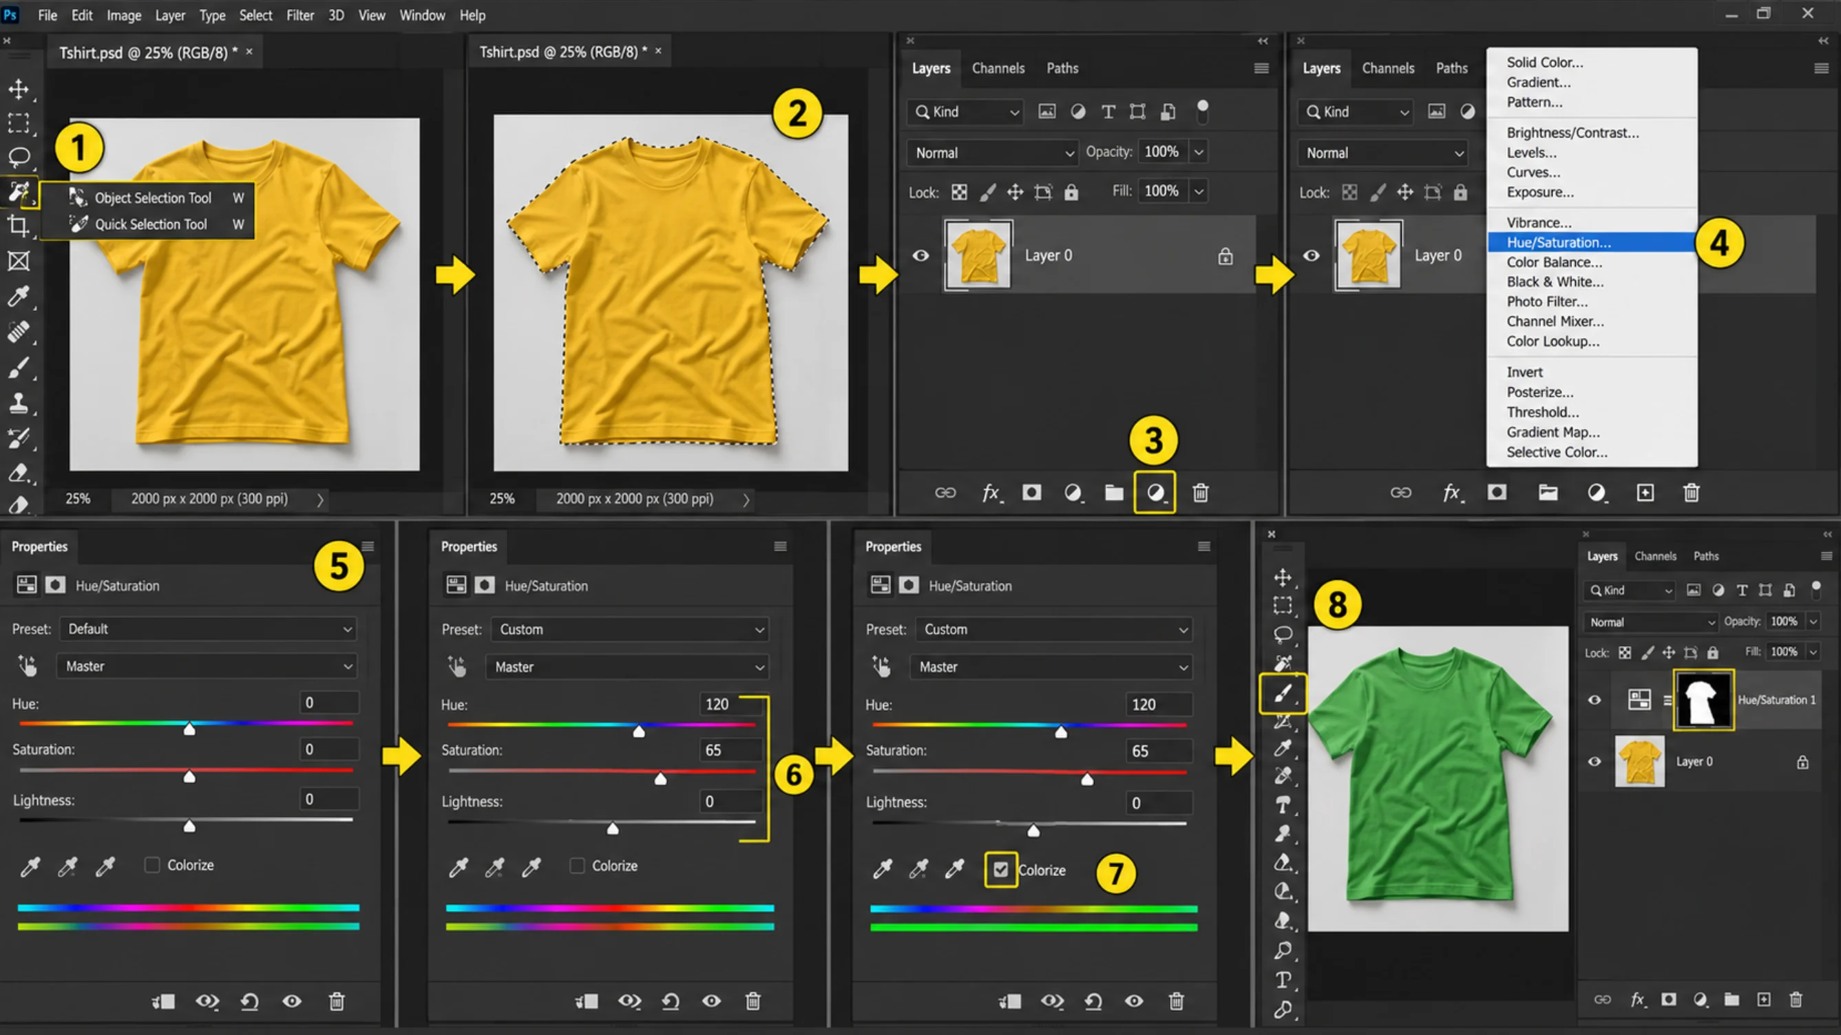The image size is (1841, 1035).
Task: Click the Masks icon beside Hue/Saturation in Preset Default panel
Action: pos(55,585)
